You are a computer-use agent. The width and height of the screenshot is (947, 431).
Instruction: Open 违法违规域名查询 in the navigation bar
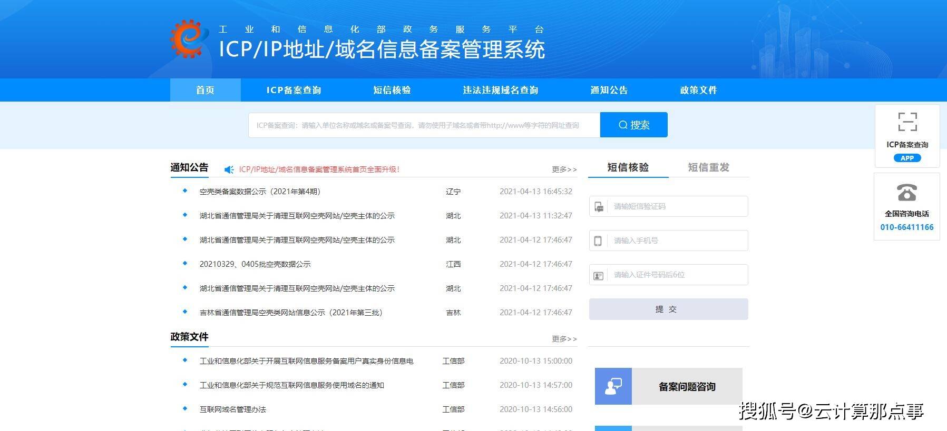(x=500, y=90)
